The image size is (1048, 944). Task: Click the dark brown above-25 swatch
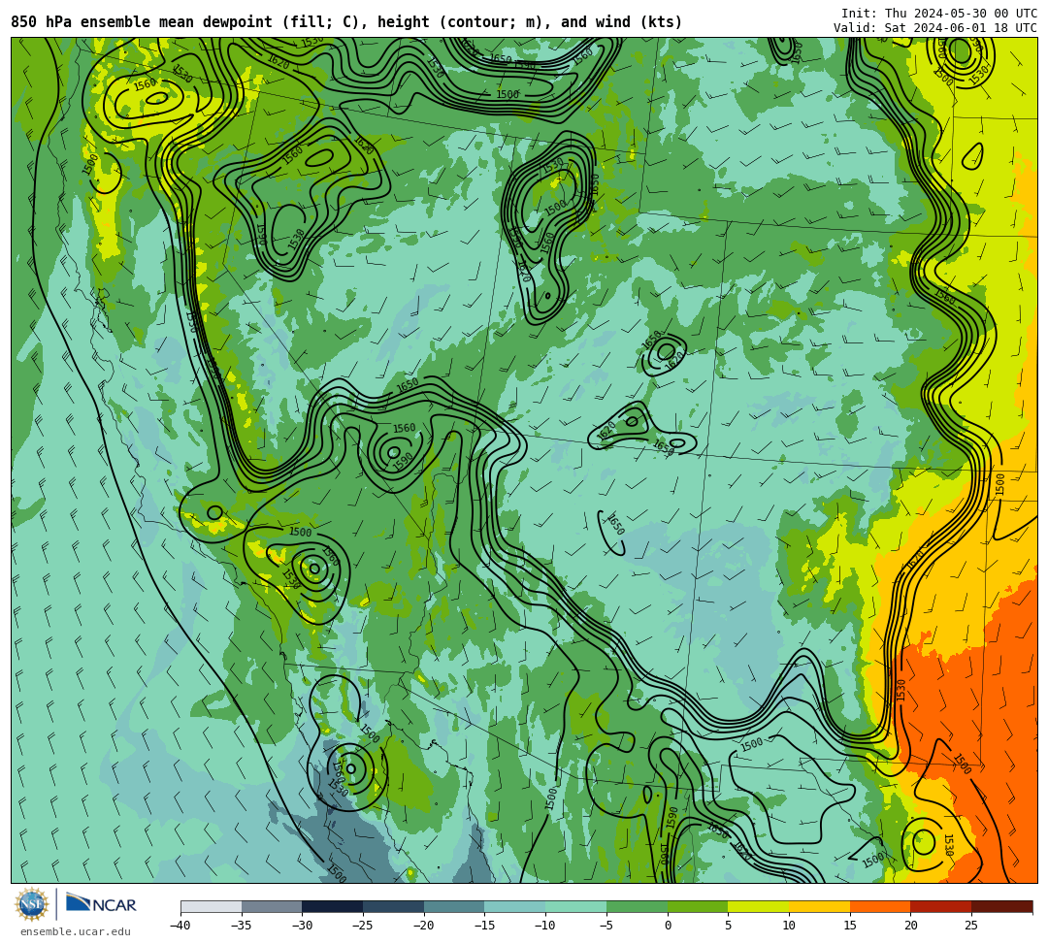[1001, 906]
